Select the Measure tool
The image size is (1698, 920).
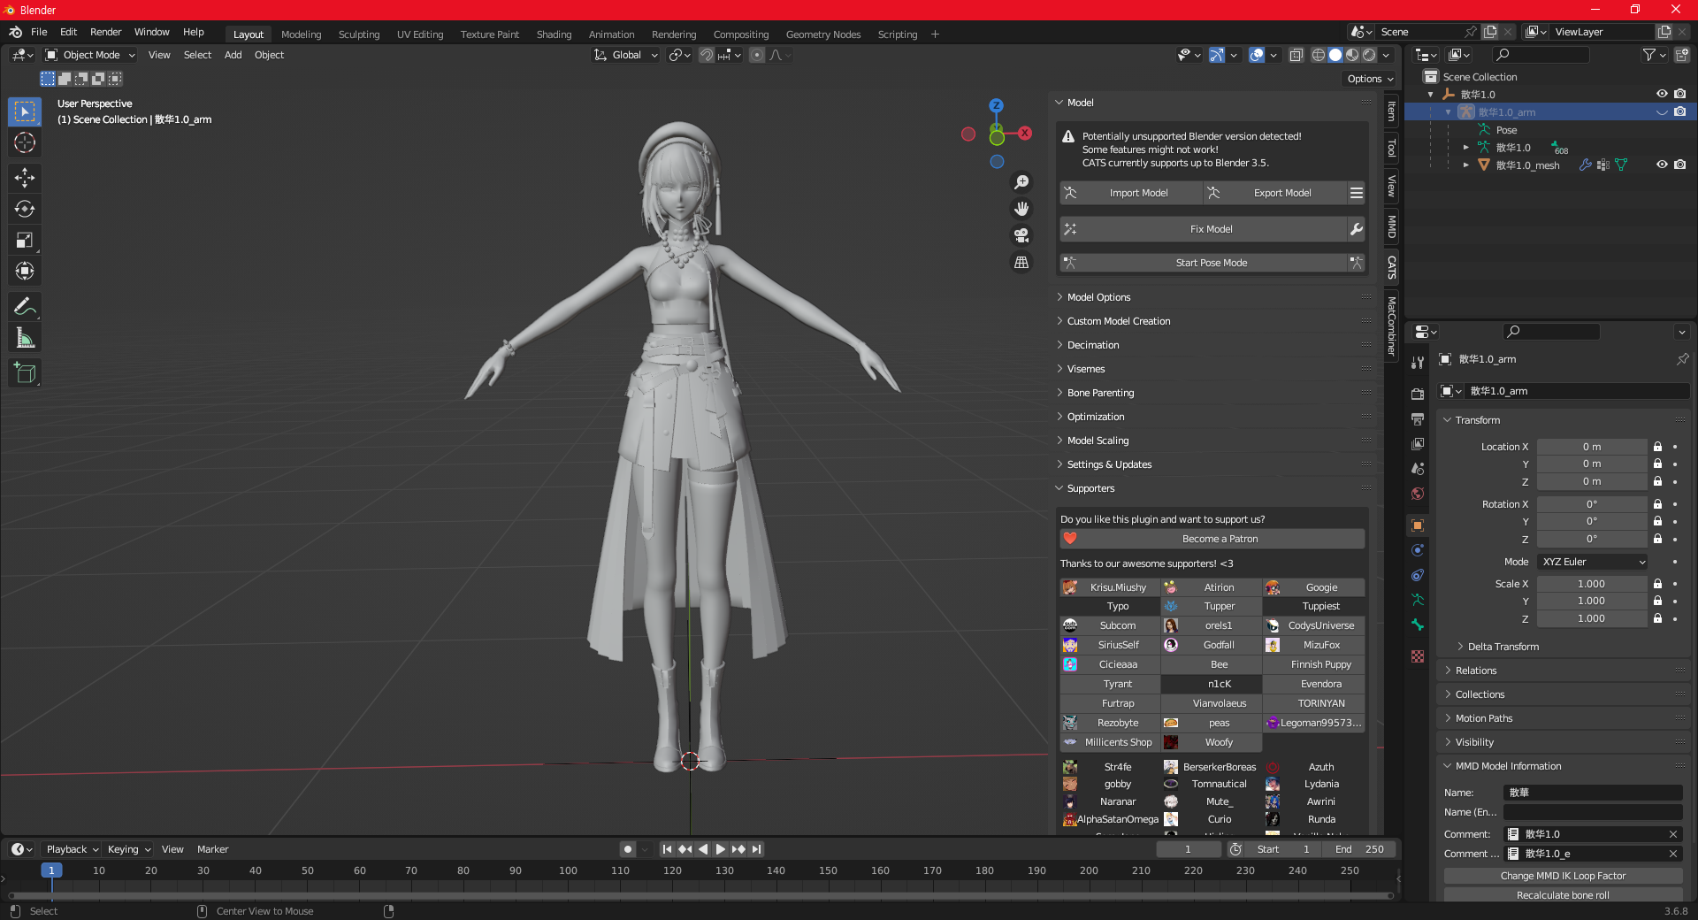click(x=25, y=338)
